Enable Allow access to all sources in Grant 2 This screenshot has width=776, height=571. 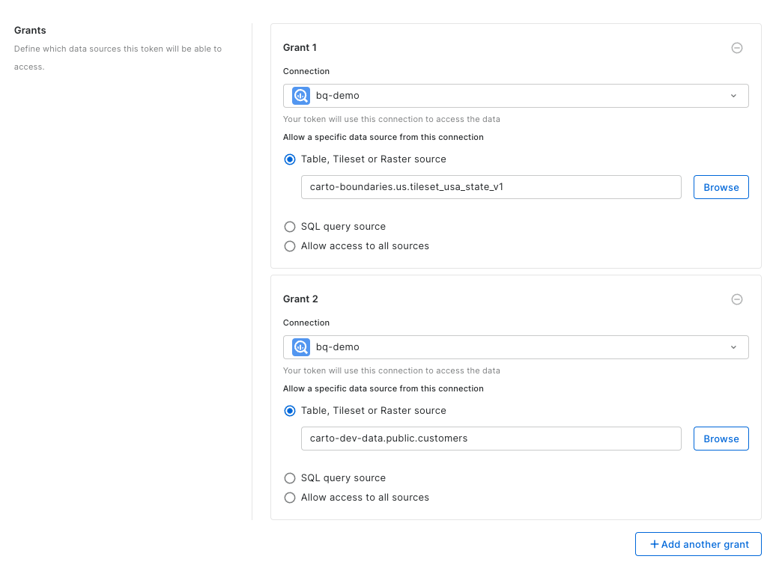(290, 498)
